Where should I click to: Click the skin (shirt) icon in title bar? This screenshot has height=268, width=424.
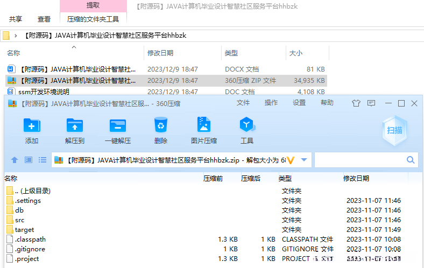tap(356, 103)
